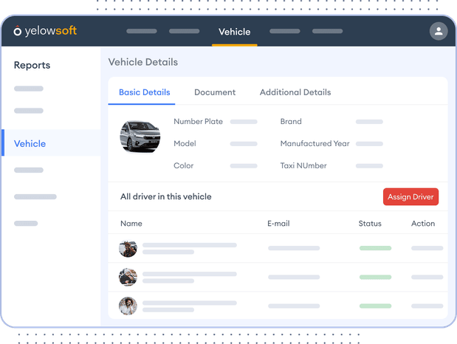This screenshot has height=344, width=457.
Task: Click the Action column header
Action: (x=423, y=223)
